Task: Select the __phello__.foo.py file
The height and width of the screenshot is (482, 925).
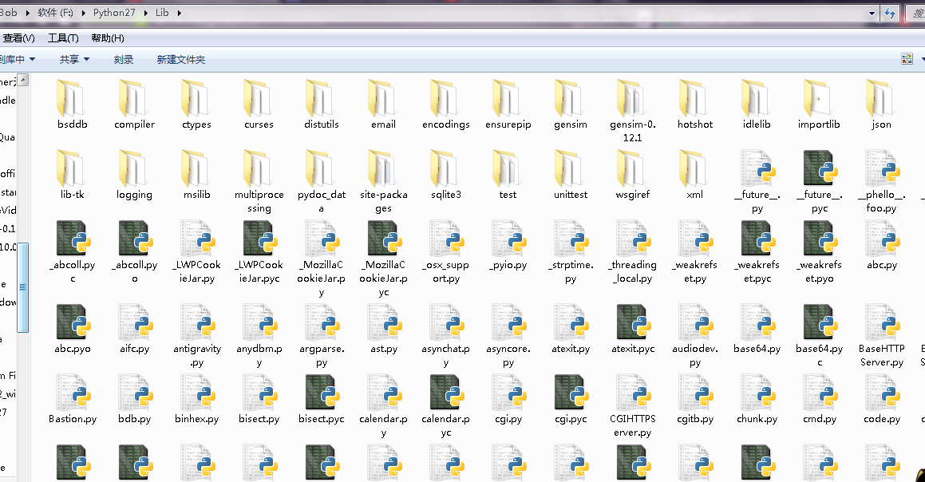Action: coord(881,181)
